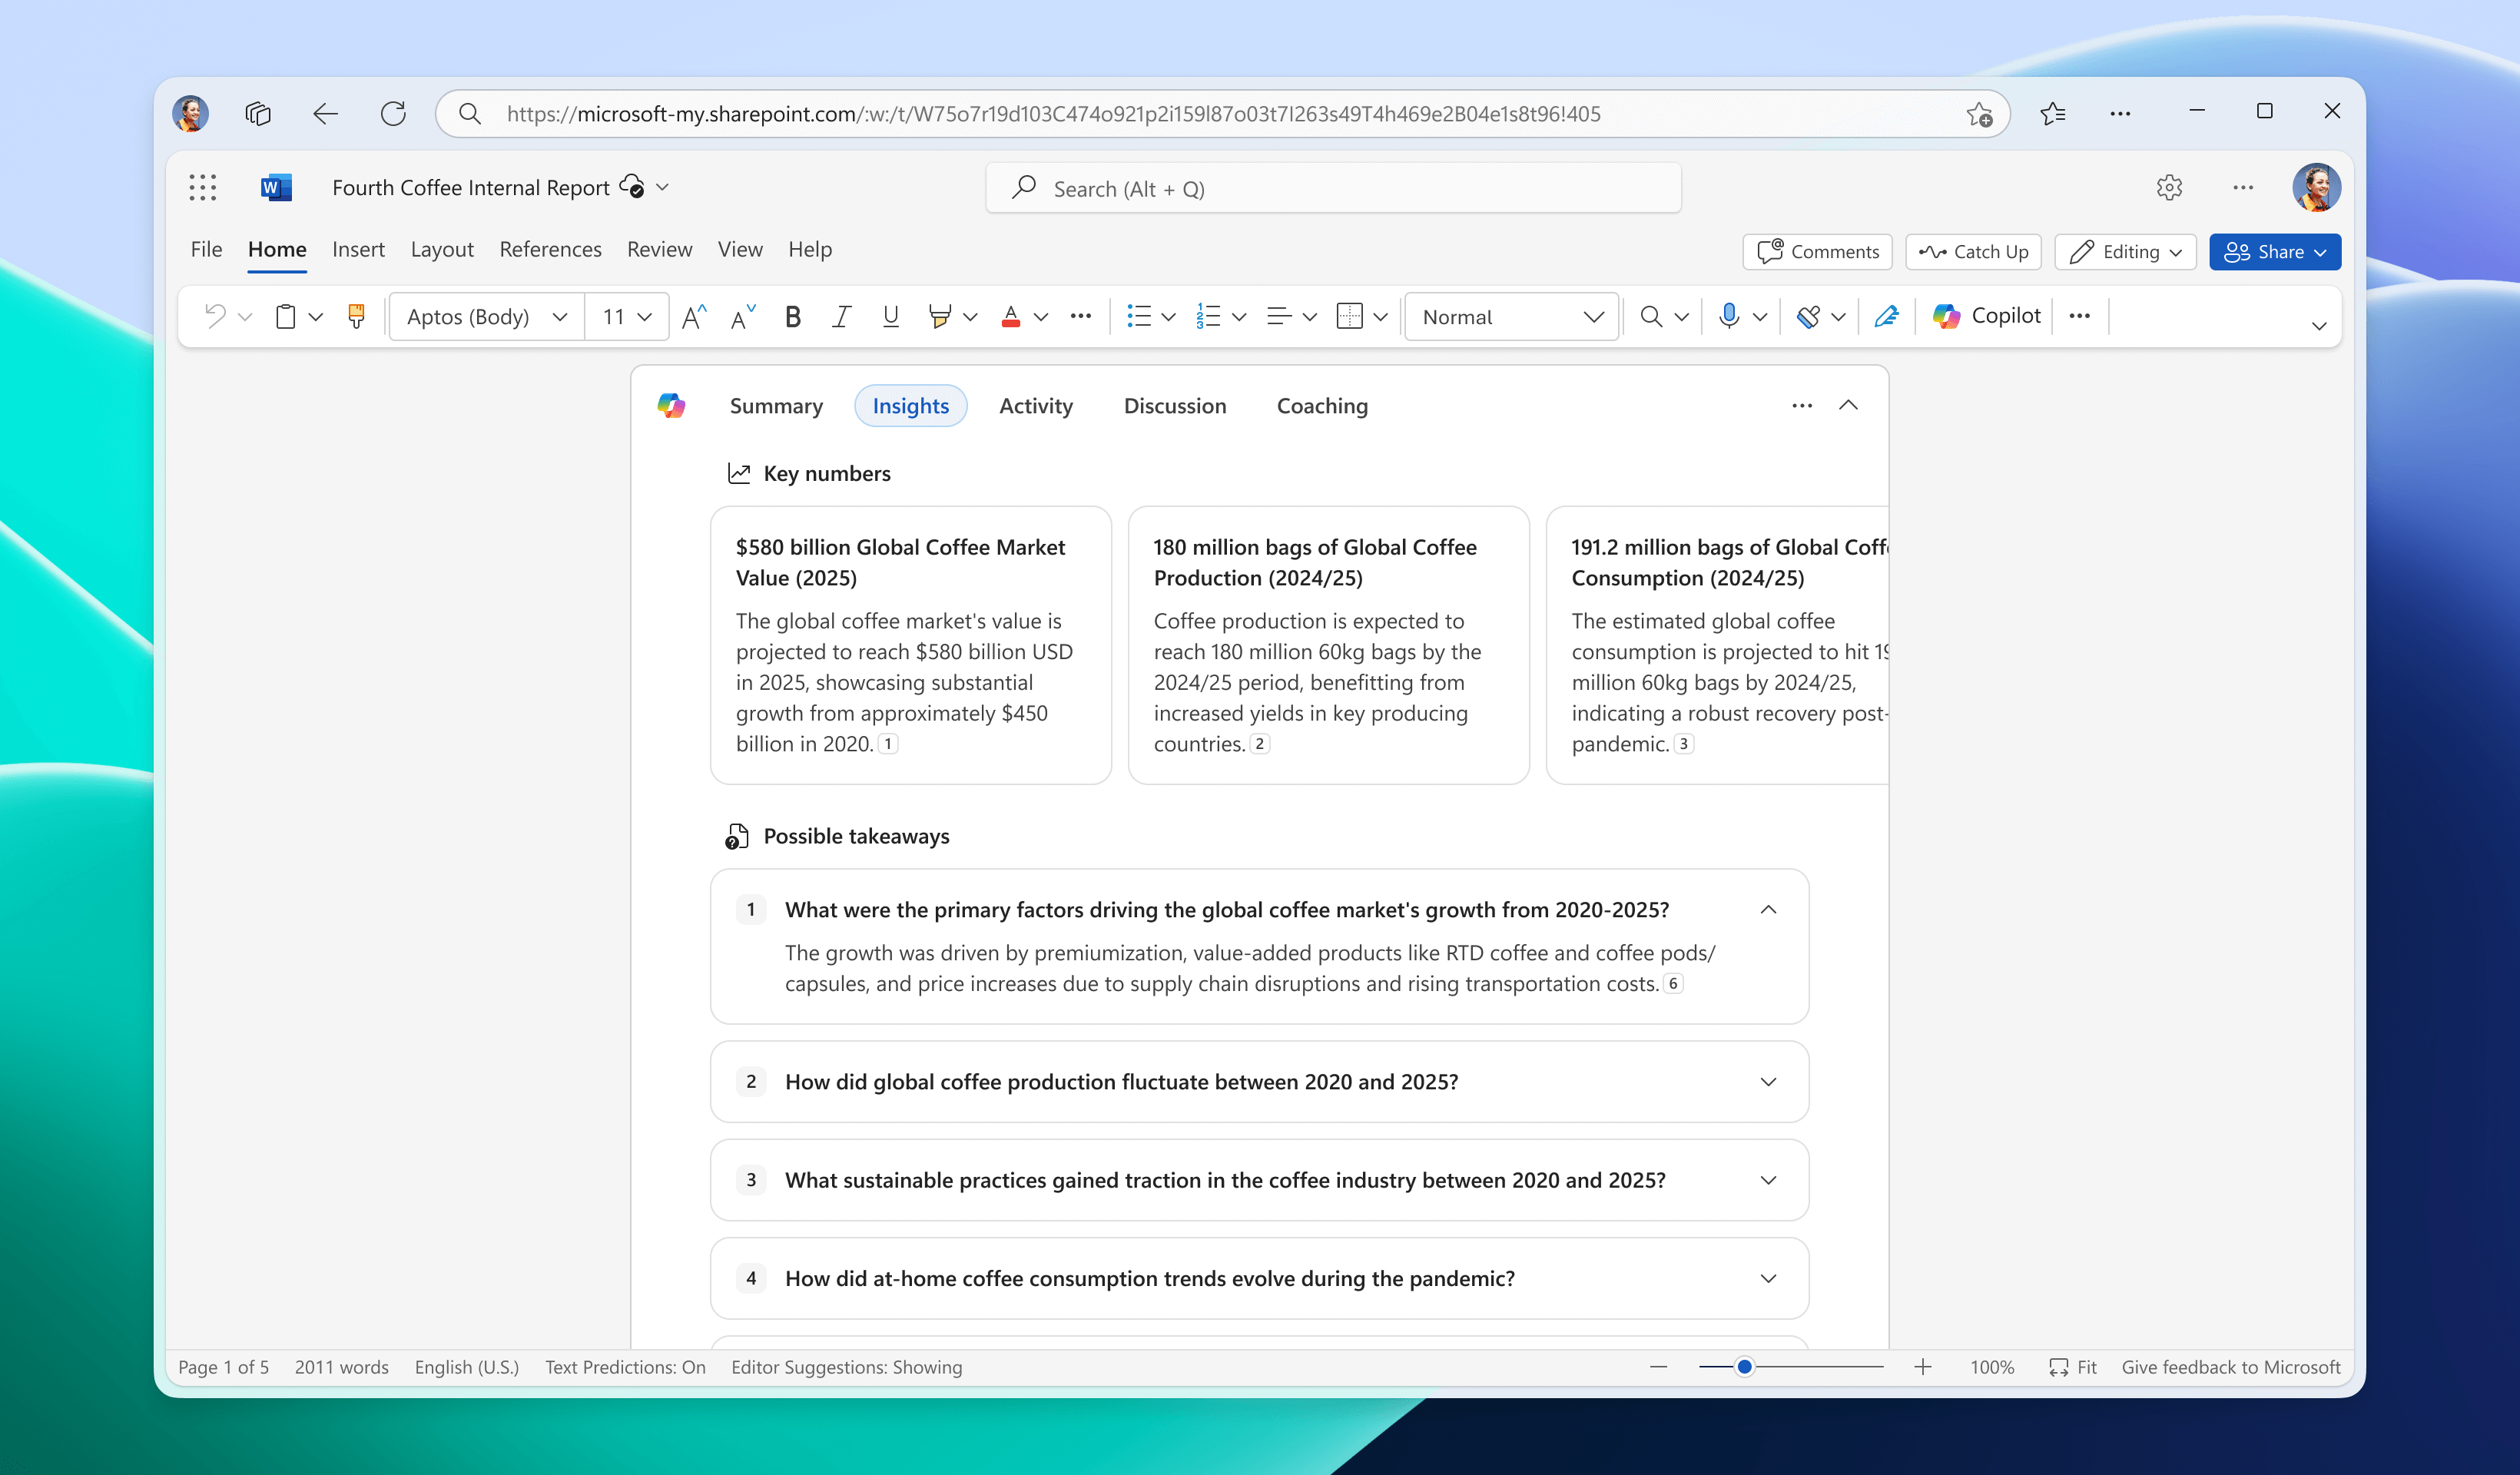Toggle italic formatting
This screenshot has height=1475, width=2520.
coord(841,316)
